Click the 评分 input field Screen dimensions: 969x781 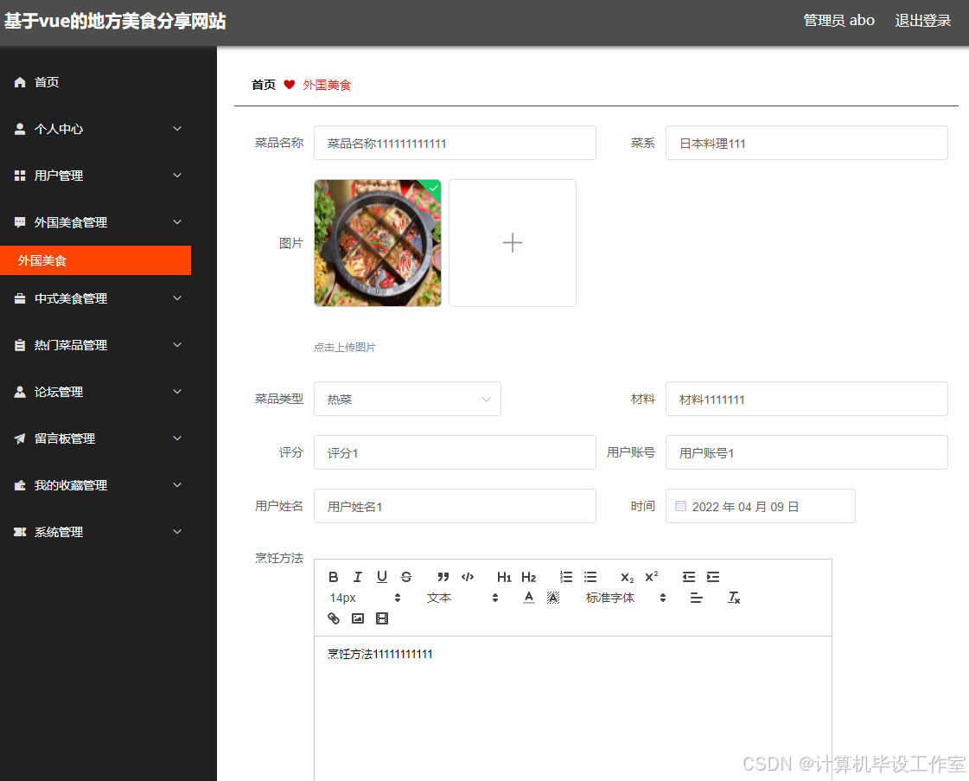455,452
